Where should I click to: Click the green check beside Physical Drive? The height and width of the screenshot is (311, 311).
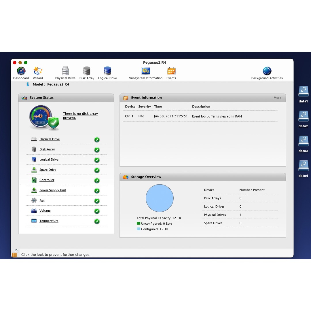point(97,140)
